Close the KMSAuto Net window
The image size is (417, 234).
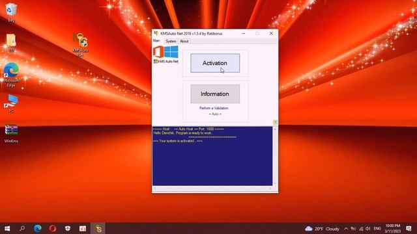271,33
